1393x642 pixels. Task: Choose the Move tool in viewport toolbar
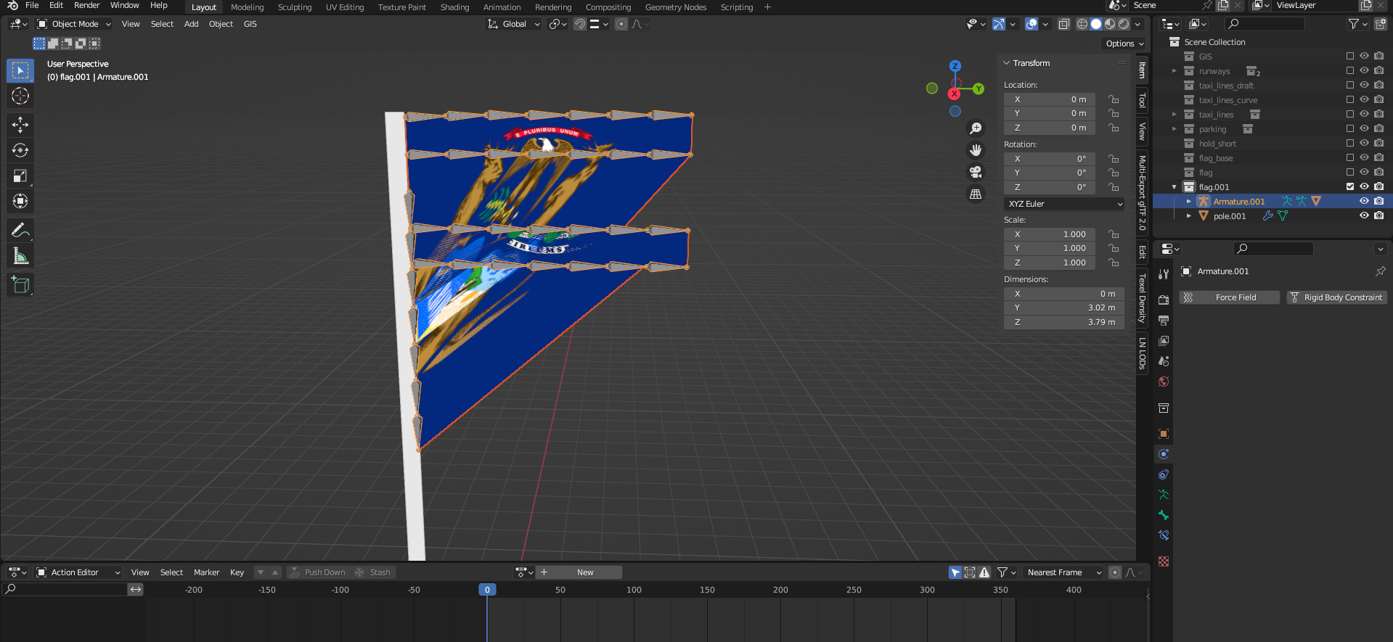coord(20,125)
